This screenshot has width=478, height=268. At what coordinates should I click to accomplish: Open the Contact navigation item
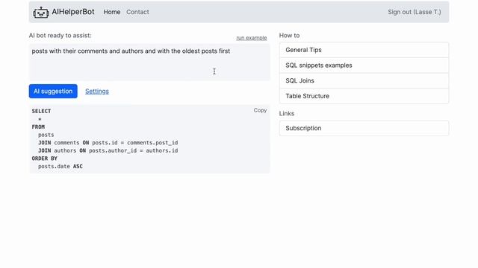coord(137,12)
